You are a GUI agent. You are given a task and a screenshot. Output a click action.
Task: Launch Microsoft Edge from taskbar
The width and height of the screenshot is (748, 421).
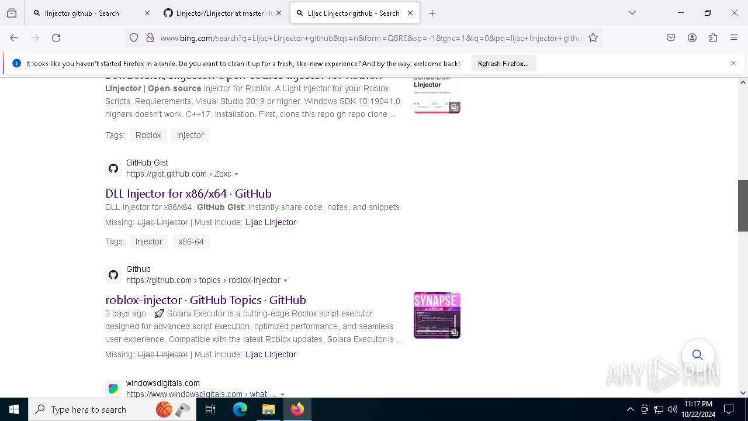[x=240, y=409]
